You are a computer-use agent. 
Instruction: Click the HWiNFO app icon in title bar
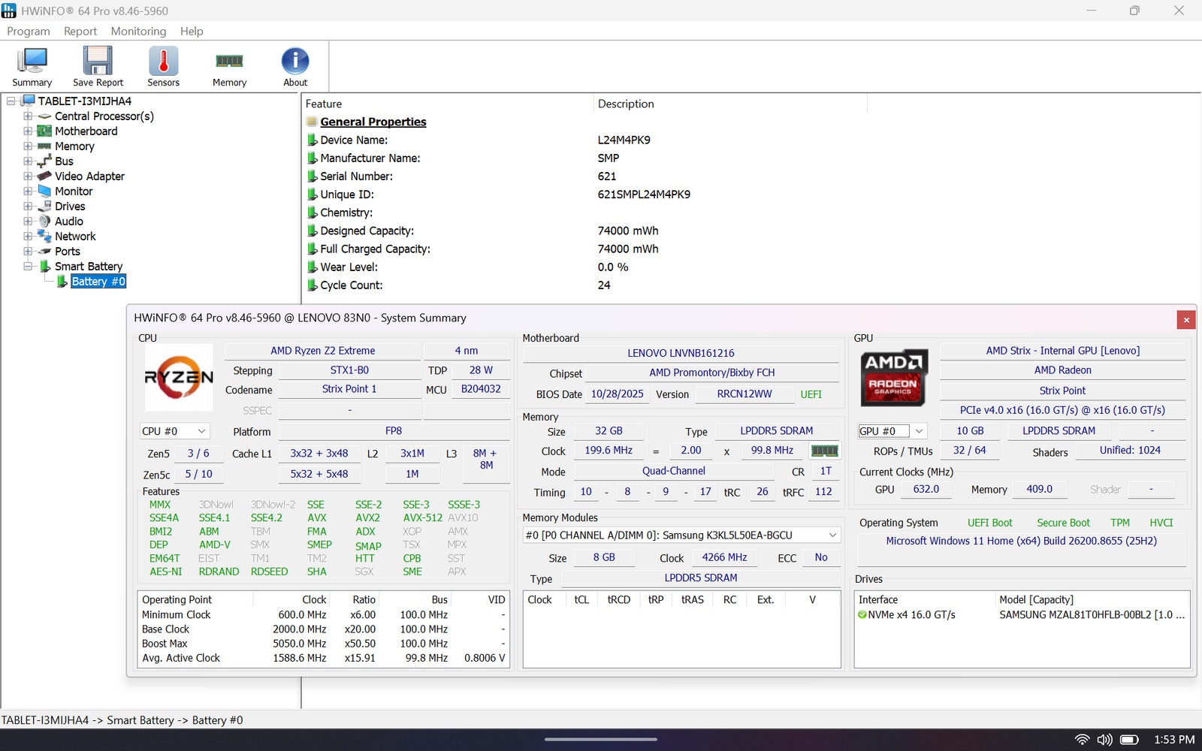[9, 11]
